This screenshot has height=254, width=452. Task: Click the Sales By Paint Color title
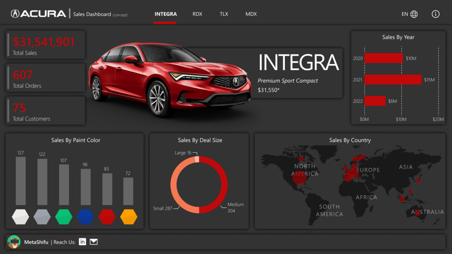point(76,140)
